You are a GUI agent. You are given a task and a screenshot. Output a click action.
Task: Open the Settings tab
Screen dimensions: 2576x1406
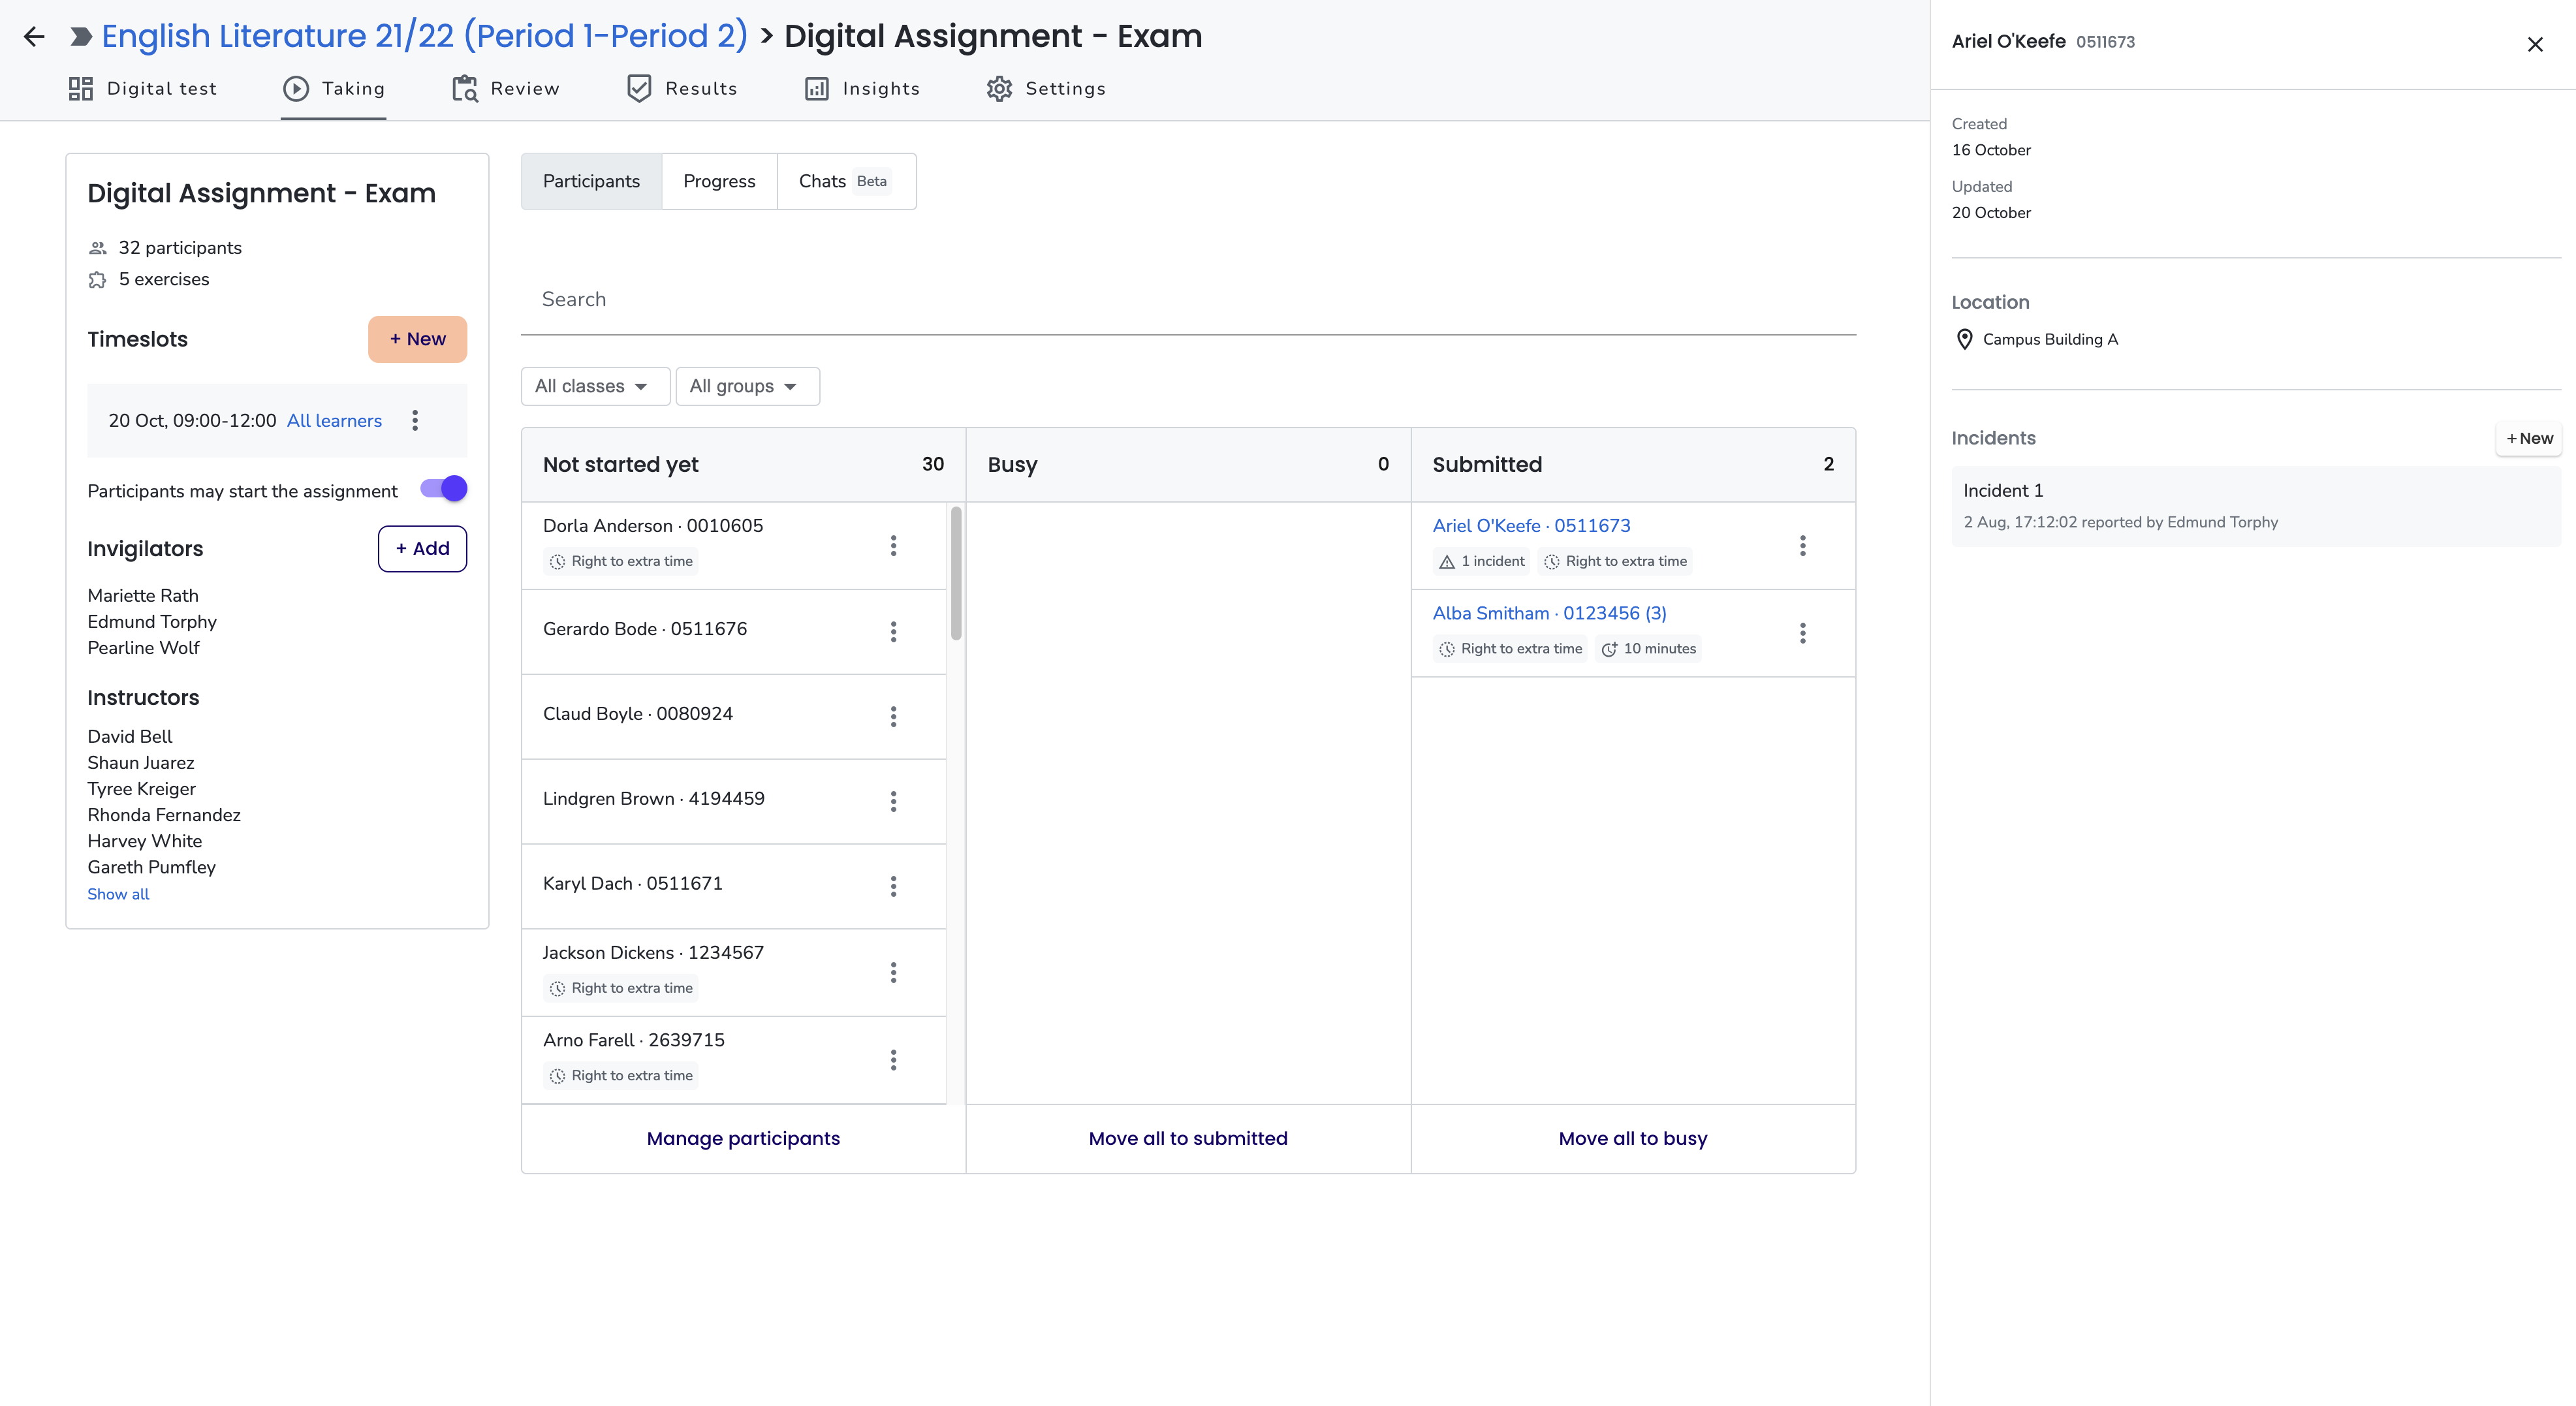pyautogui.click(x=1046, y=89)
